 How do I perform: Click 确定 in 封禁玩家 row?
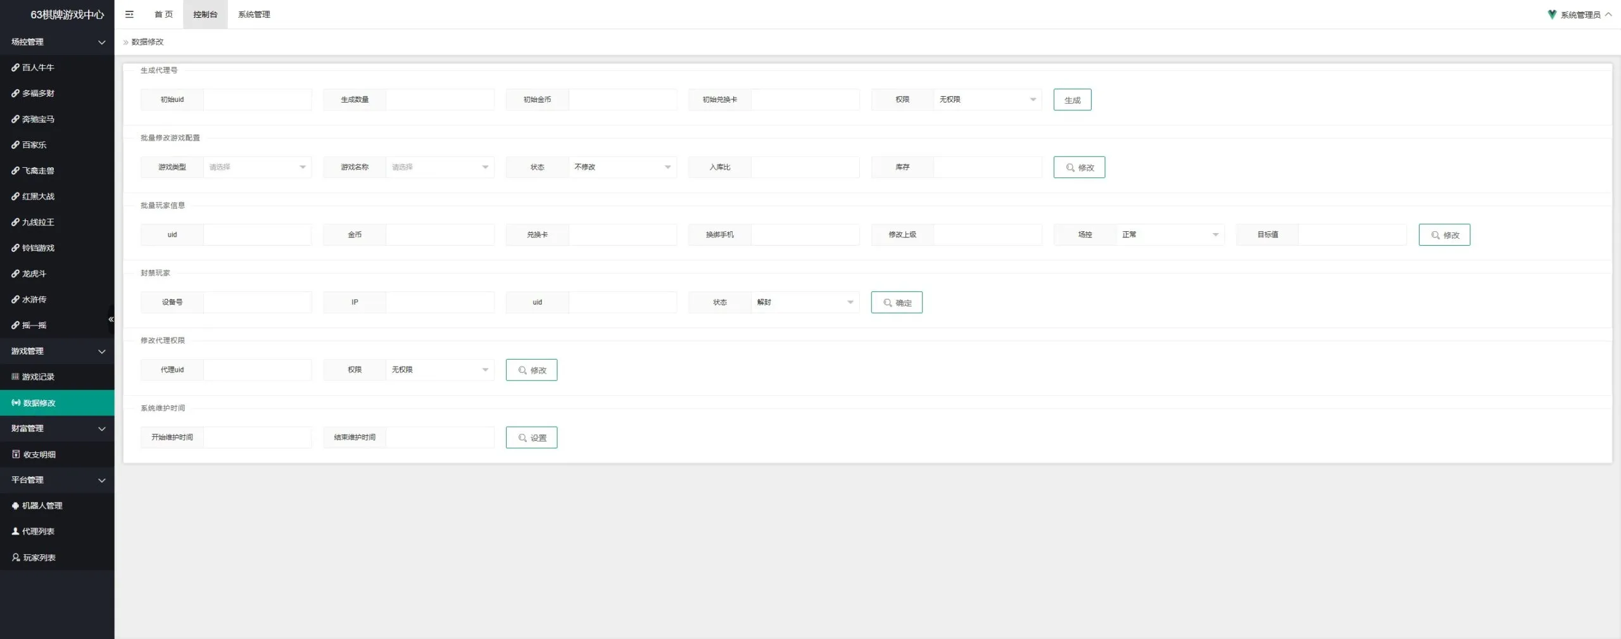point(897,303)
